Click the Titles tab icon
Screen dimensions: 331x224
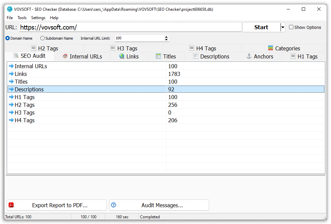click(158, 56)
